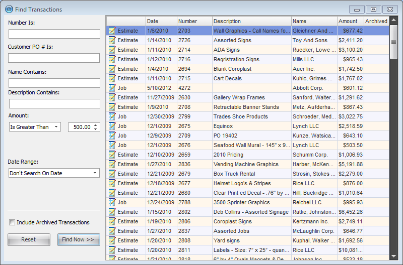Click the Number Is input field
The height and width of the screenshot is (265, 403).
pyautogui.click(x=54, y=34)
